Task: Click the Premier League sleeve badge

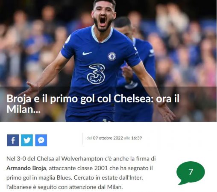Action: pyautogui.click(x=68, y=39)
